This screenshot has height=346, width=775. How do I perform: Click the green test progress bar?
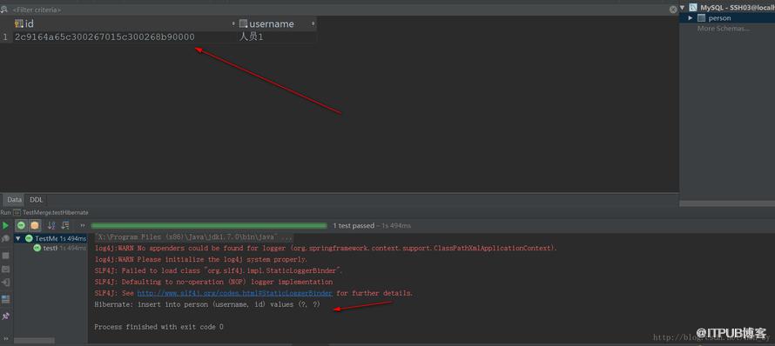(x=209, y=225)
